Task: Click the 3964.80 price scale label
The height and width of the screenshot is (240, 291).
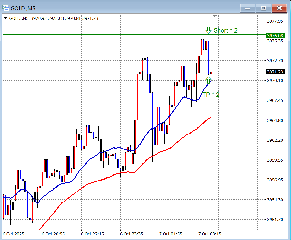Action: click(275, 120)
